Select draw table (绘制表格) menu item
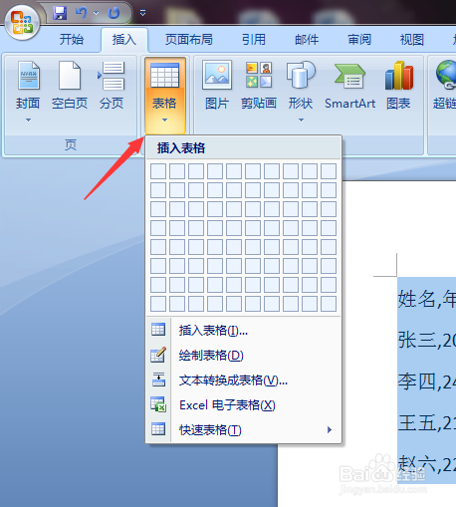 pyautogui.click(x=244, y=356)
